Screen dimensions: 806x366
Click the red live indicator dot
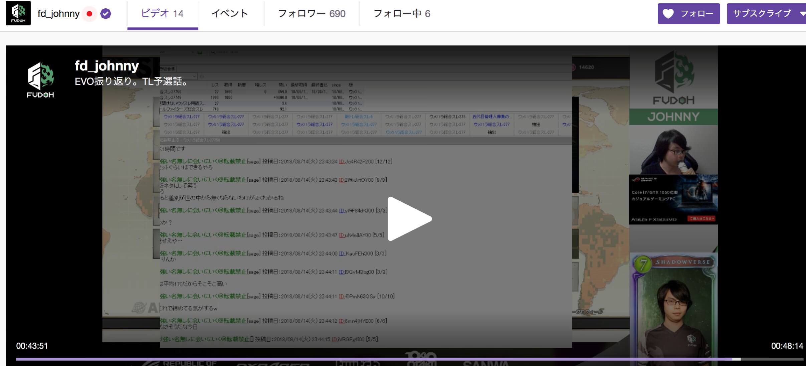pos(89,14)
